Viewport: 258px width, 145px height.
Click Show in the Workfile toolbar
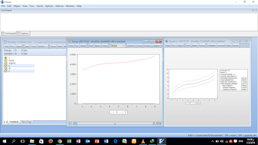point(53,47)
